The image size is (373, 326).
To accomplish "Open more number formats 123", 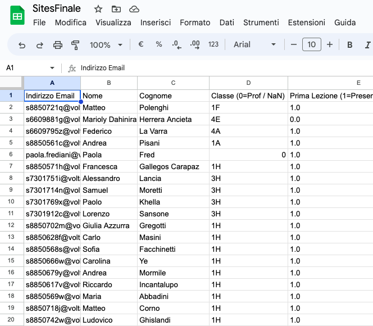I will [213, 44].
